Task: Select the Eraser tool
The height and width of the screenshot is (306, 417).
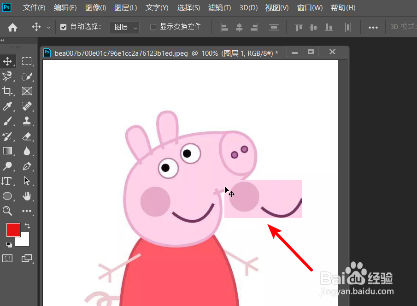Action: 27,136
